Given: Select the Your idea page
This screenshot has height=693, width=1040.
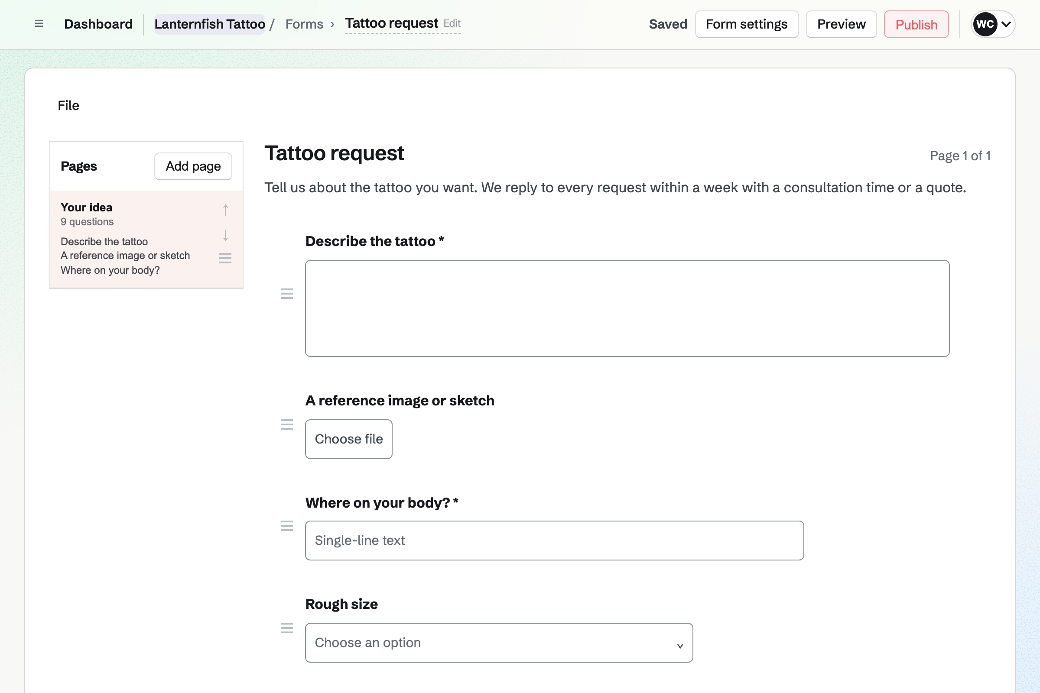Looking at the screenshot, I should tap(146, 239).
